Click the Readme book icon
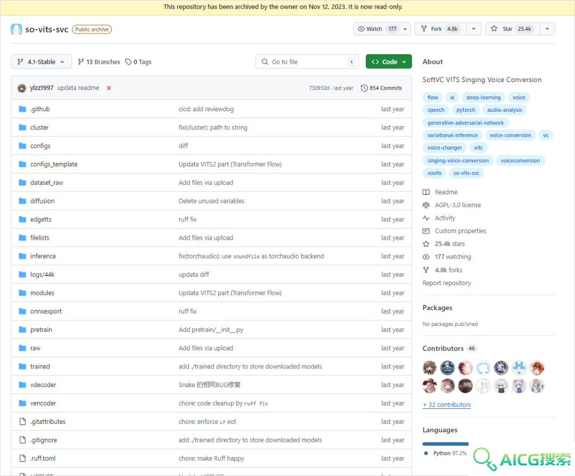This screenshot has width=575, height=476. pos(426,192)
